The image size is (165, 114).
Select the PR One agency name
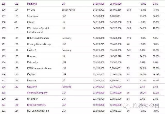pos(31,10)
